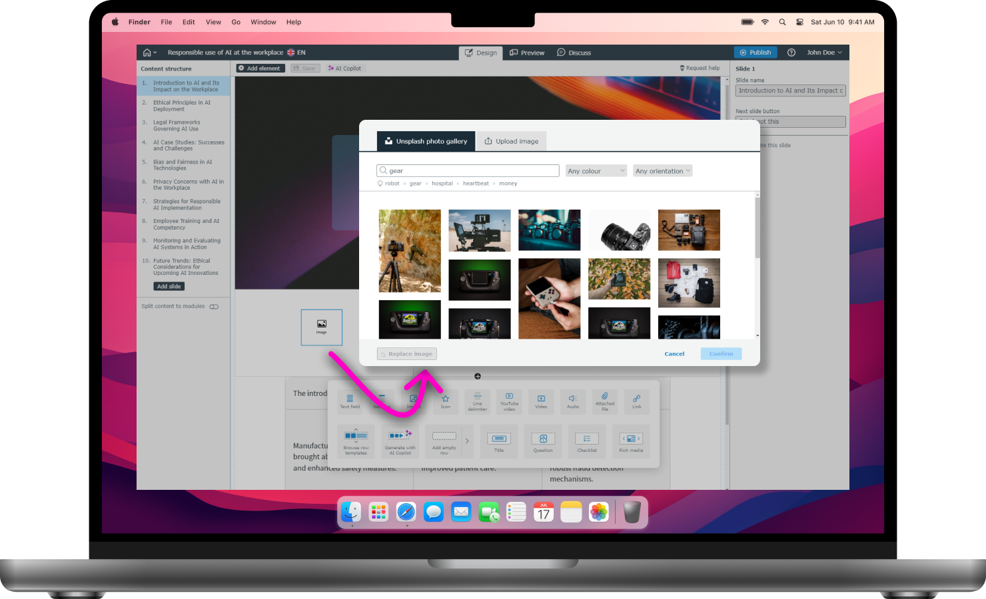The height and width of the screenshot is (599, 986).
Task: Open the help question mark icon
Action: [x=791, y=53]
